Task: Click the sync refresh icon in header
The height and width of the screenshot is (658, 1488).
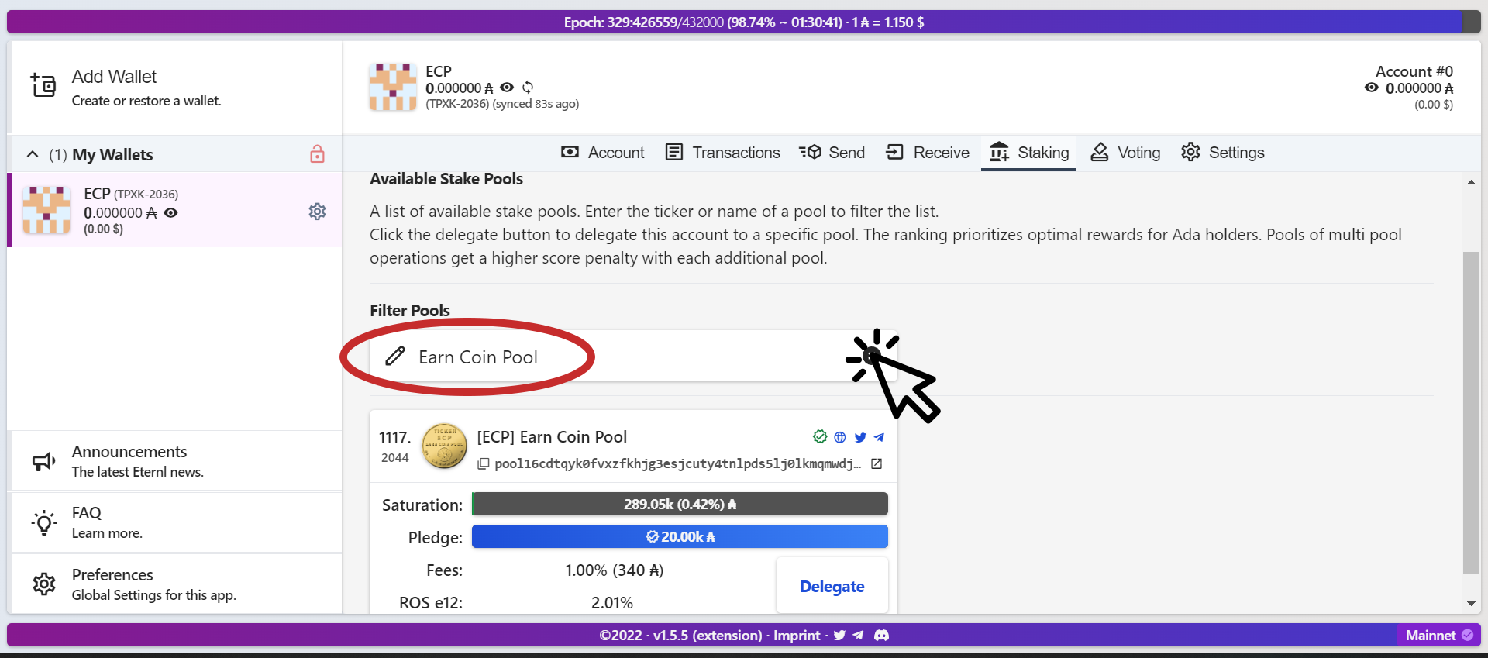Action: point(528,88)
